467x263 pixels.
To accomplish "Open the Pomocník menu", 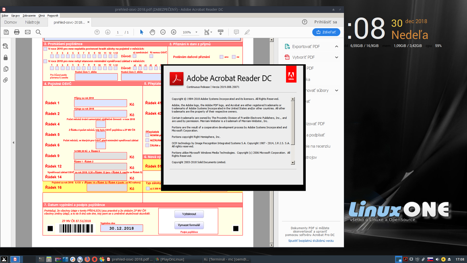I will point(53,16).
